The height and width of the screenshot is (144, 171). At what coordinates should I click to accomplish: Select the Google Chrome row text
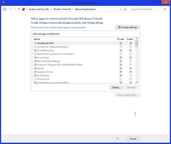point(45,72)
